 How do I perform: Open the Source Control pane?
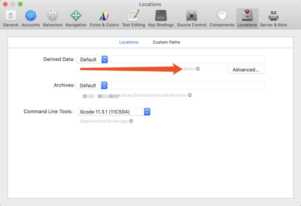pos(192,19)
